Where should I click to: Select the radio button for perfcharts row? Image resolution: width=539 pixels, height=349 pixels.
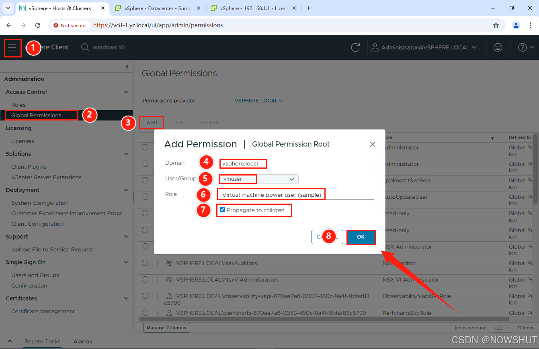point(145,312)
